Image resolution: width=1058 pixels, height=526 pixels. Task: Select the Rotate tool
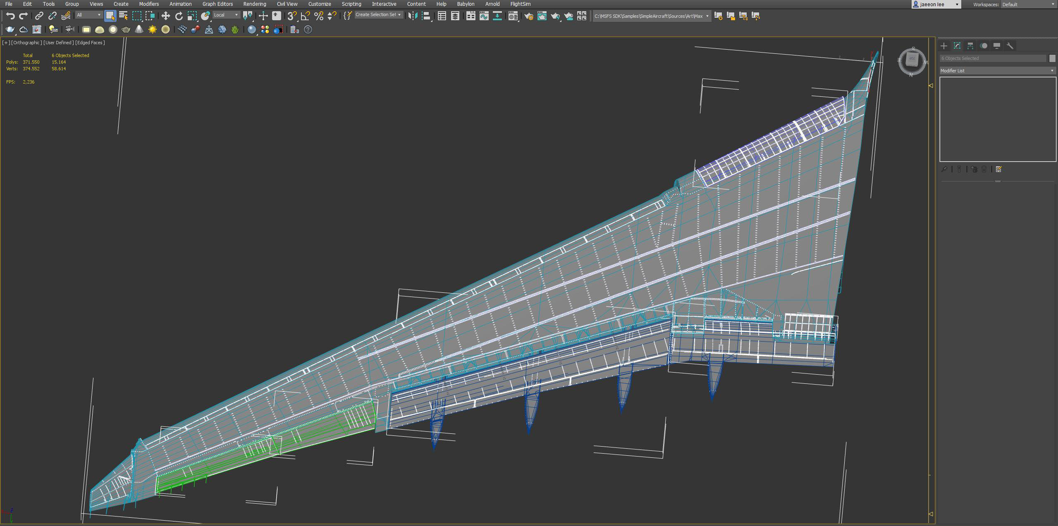[x=179, y=16]
